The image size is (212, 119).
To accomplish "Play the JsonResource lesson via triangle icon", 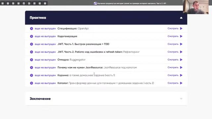I will pyautogui.click(x=181, y=67).
